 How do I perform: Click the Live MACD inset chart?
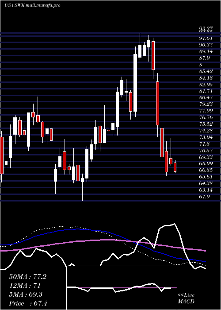click(122, 288)
